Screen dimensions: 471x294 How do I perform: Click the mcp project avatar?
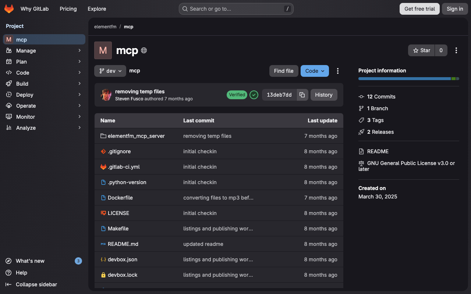click(103, 50)
